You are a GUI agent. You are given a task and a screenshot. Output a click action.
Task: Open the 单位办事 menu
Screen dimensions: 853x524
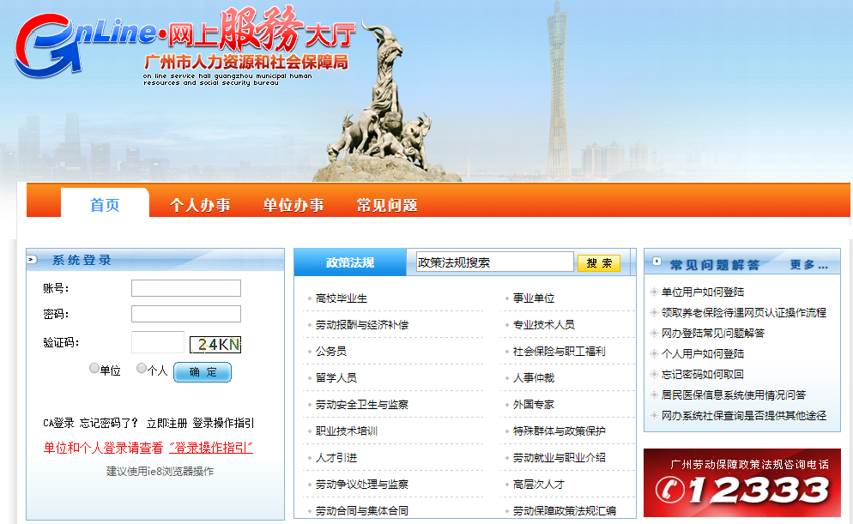[x=293, y=205]
